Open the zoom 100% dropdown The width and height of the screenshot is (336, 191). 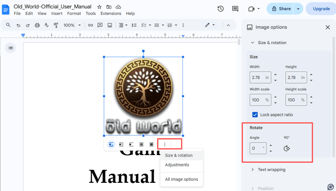point(72,25)
